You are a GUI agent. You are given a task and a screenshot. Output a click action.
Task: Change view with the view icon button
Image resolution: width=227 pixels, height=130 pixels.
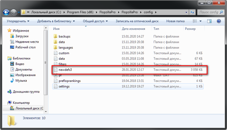(195, 21)
